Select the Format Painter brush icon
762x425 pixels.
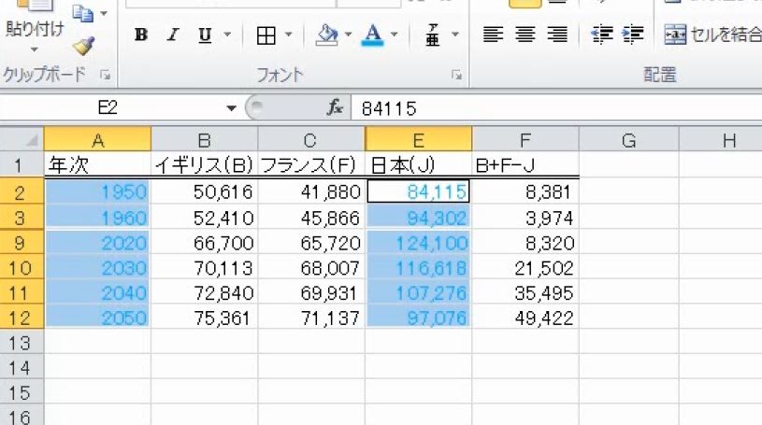point(83,46)
